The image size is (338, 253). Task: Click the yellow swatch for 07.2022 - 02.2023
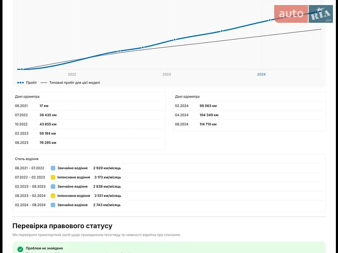pos(53,177)
